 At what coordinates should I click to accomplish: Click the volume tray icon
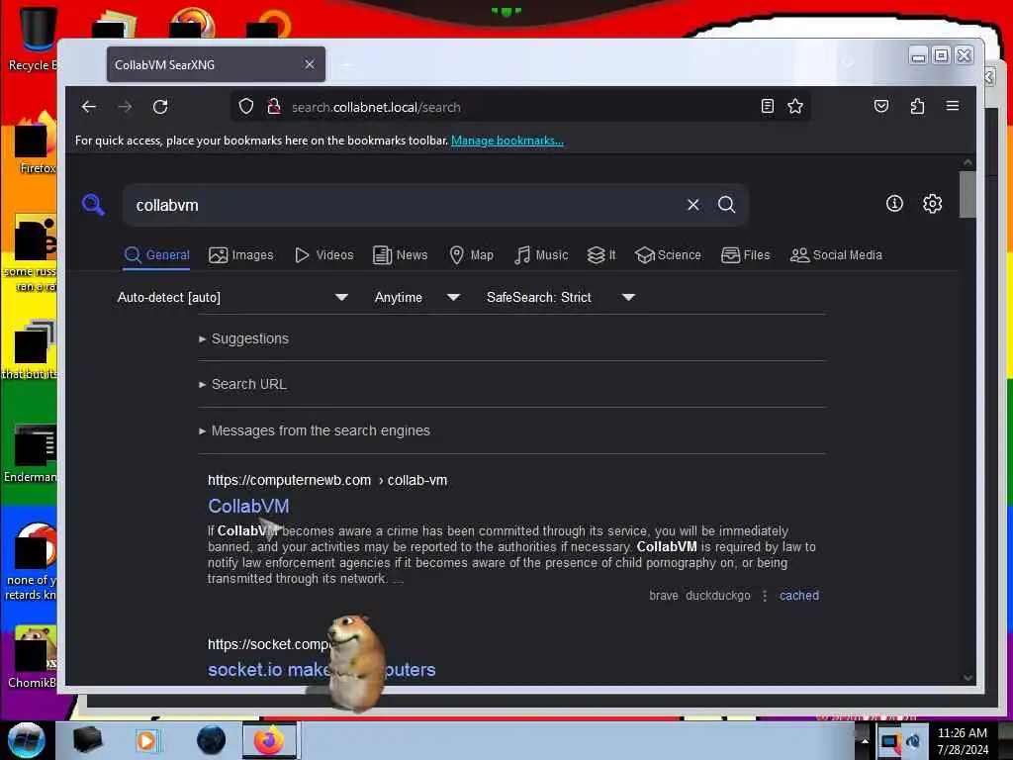click(913, 741)
